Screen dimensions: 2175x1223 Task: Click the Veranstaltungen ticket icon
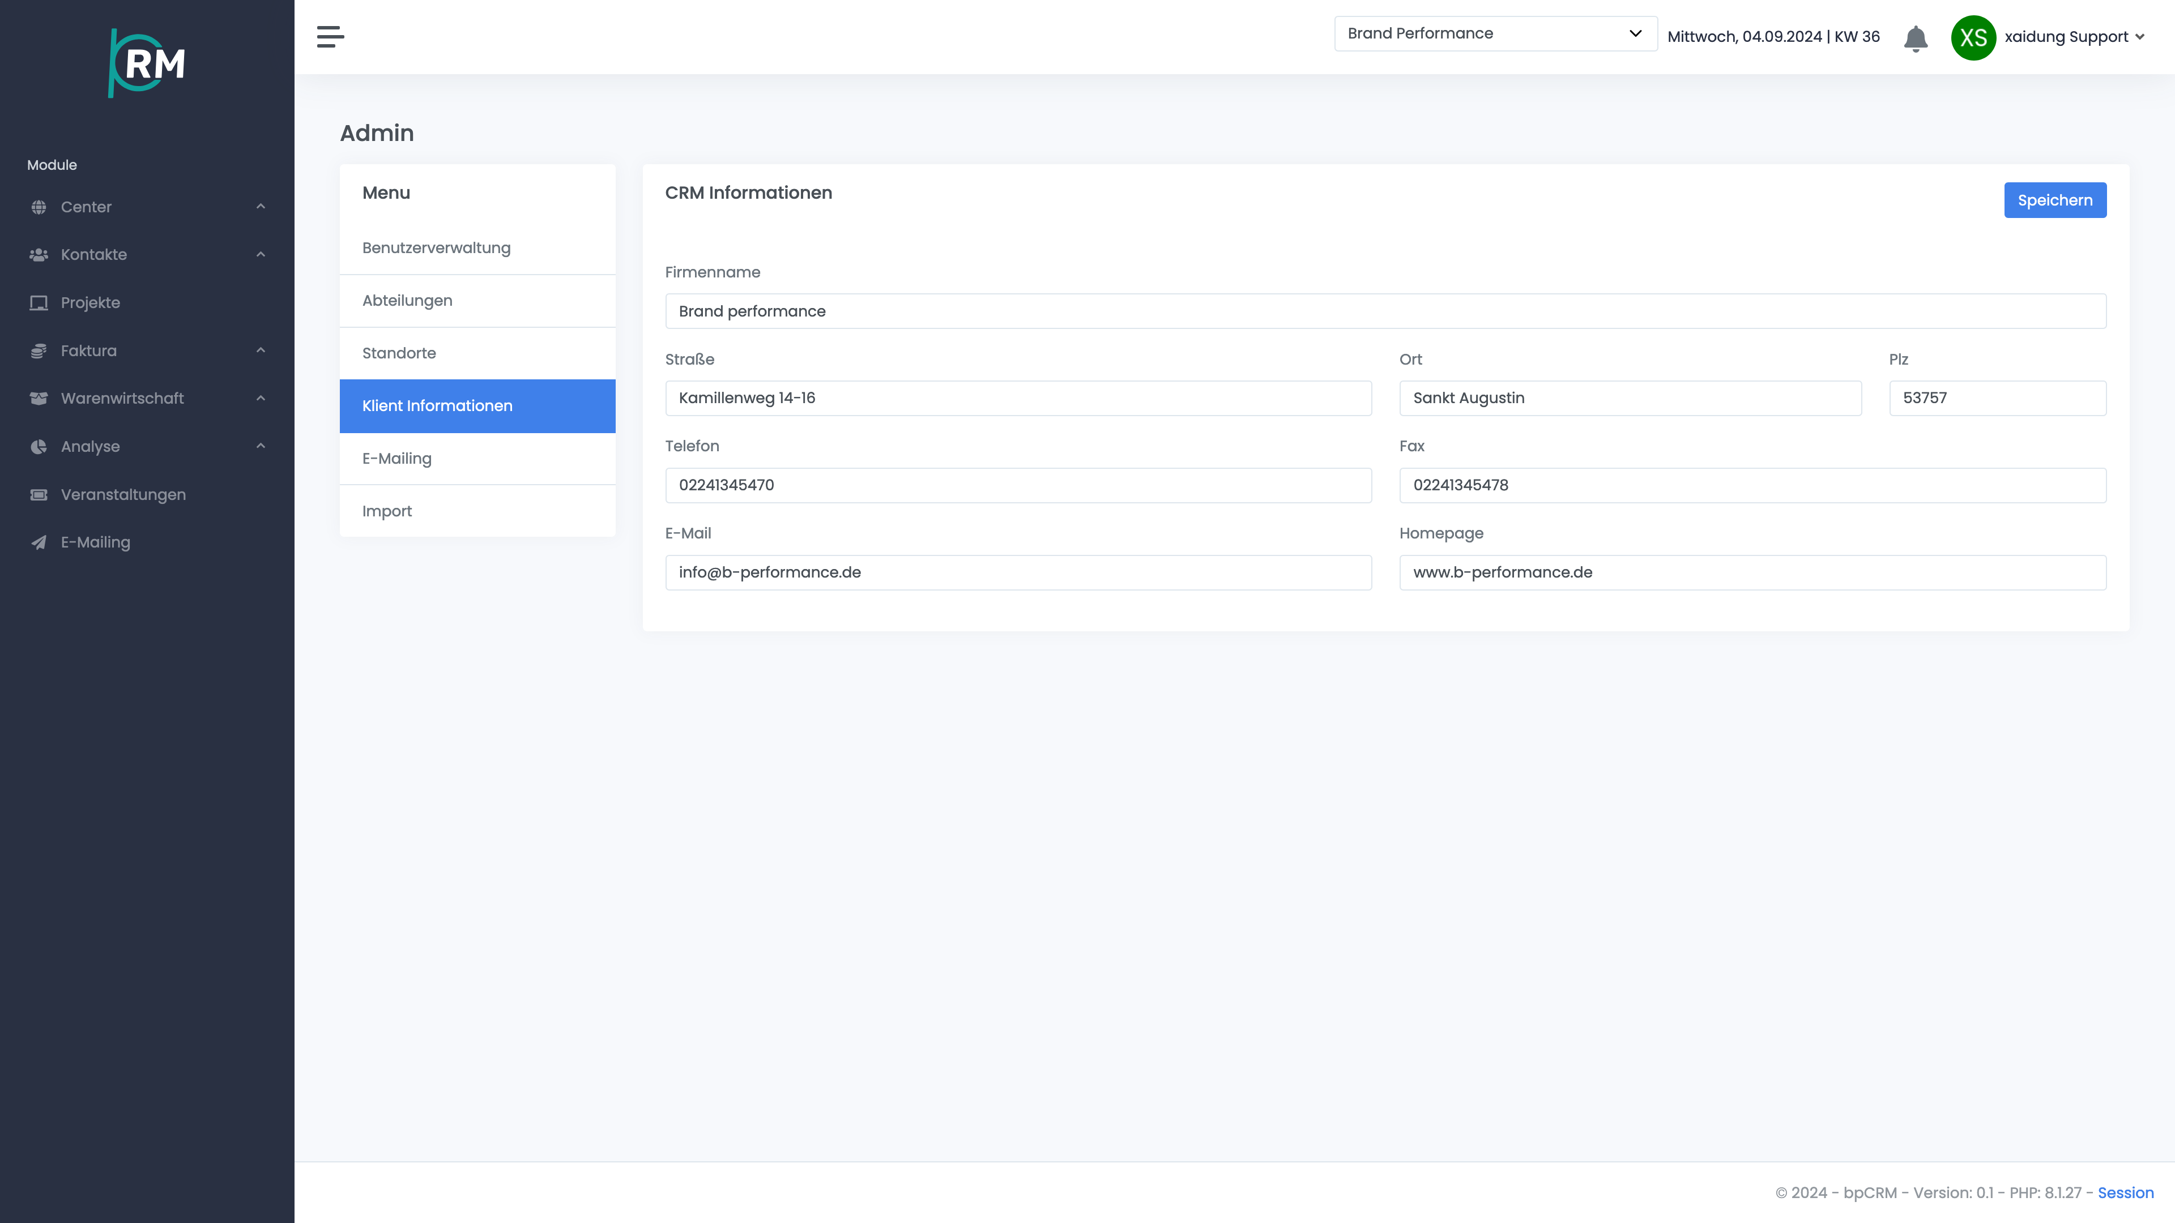[39, 495]
